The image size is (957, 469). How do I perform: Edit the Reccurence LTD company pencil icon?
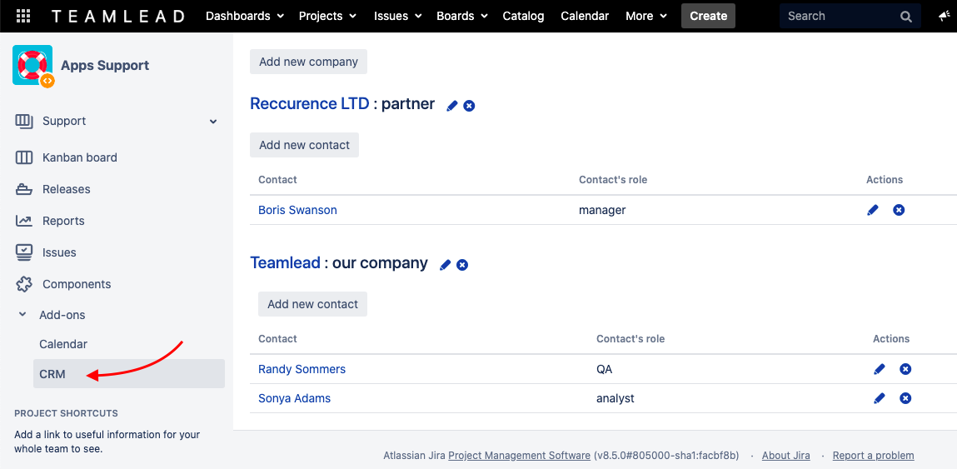pyautogui.click(x=452, y=106)
